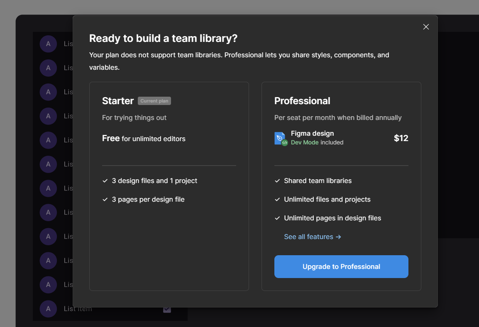Click the Figma design file icon
Screen dimensions: 479x327
tap(281, 139)
